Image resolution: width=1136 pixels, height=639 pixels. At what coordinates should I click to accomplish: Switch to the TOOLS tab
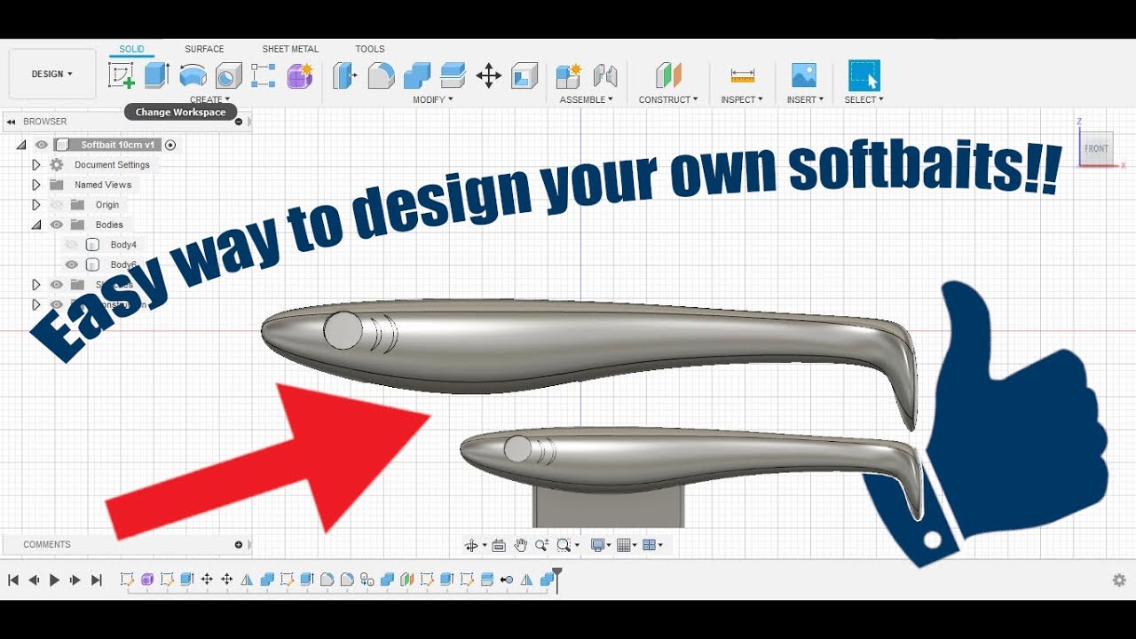[370, 49]
